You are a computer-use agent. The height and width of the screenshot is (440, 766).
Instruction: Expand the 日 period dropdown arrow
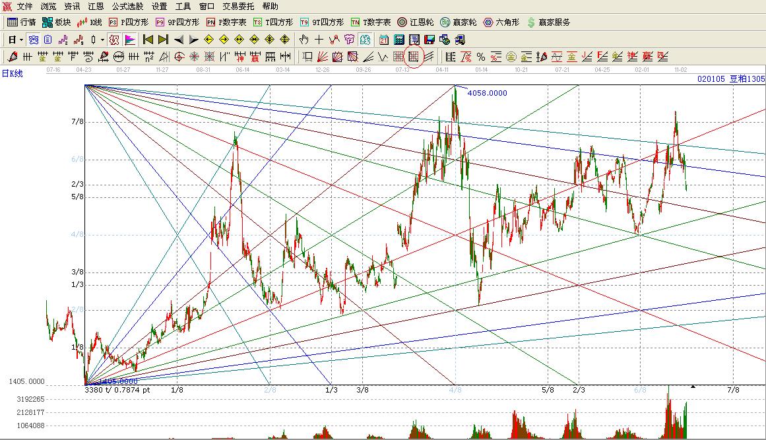(21, 40)
